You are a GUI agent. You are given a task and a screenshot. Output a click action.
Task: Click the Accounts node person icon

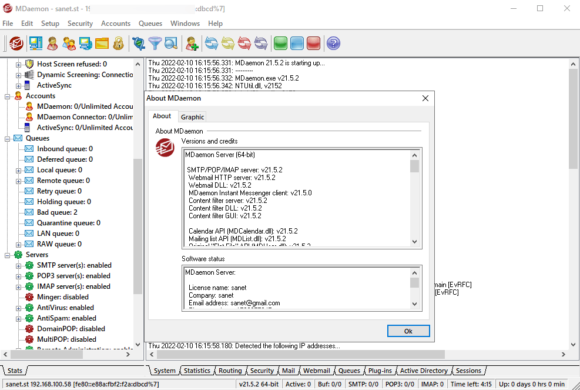coord(18,96)
